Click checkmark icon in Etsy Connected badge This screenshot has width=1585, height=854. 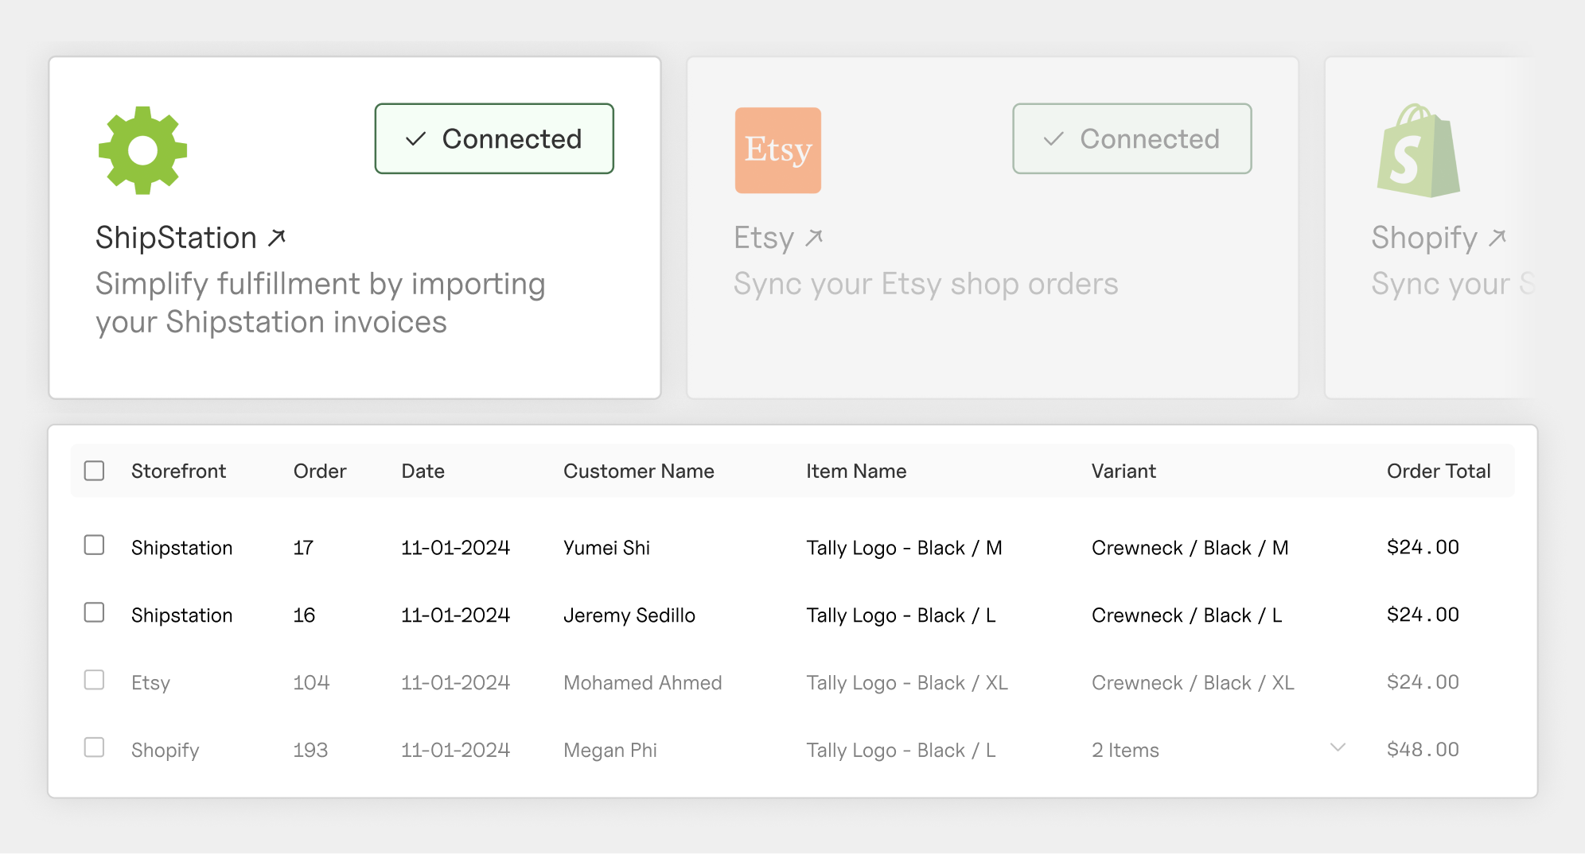click(x=1053, y=139)
